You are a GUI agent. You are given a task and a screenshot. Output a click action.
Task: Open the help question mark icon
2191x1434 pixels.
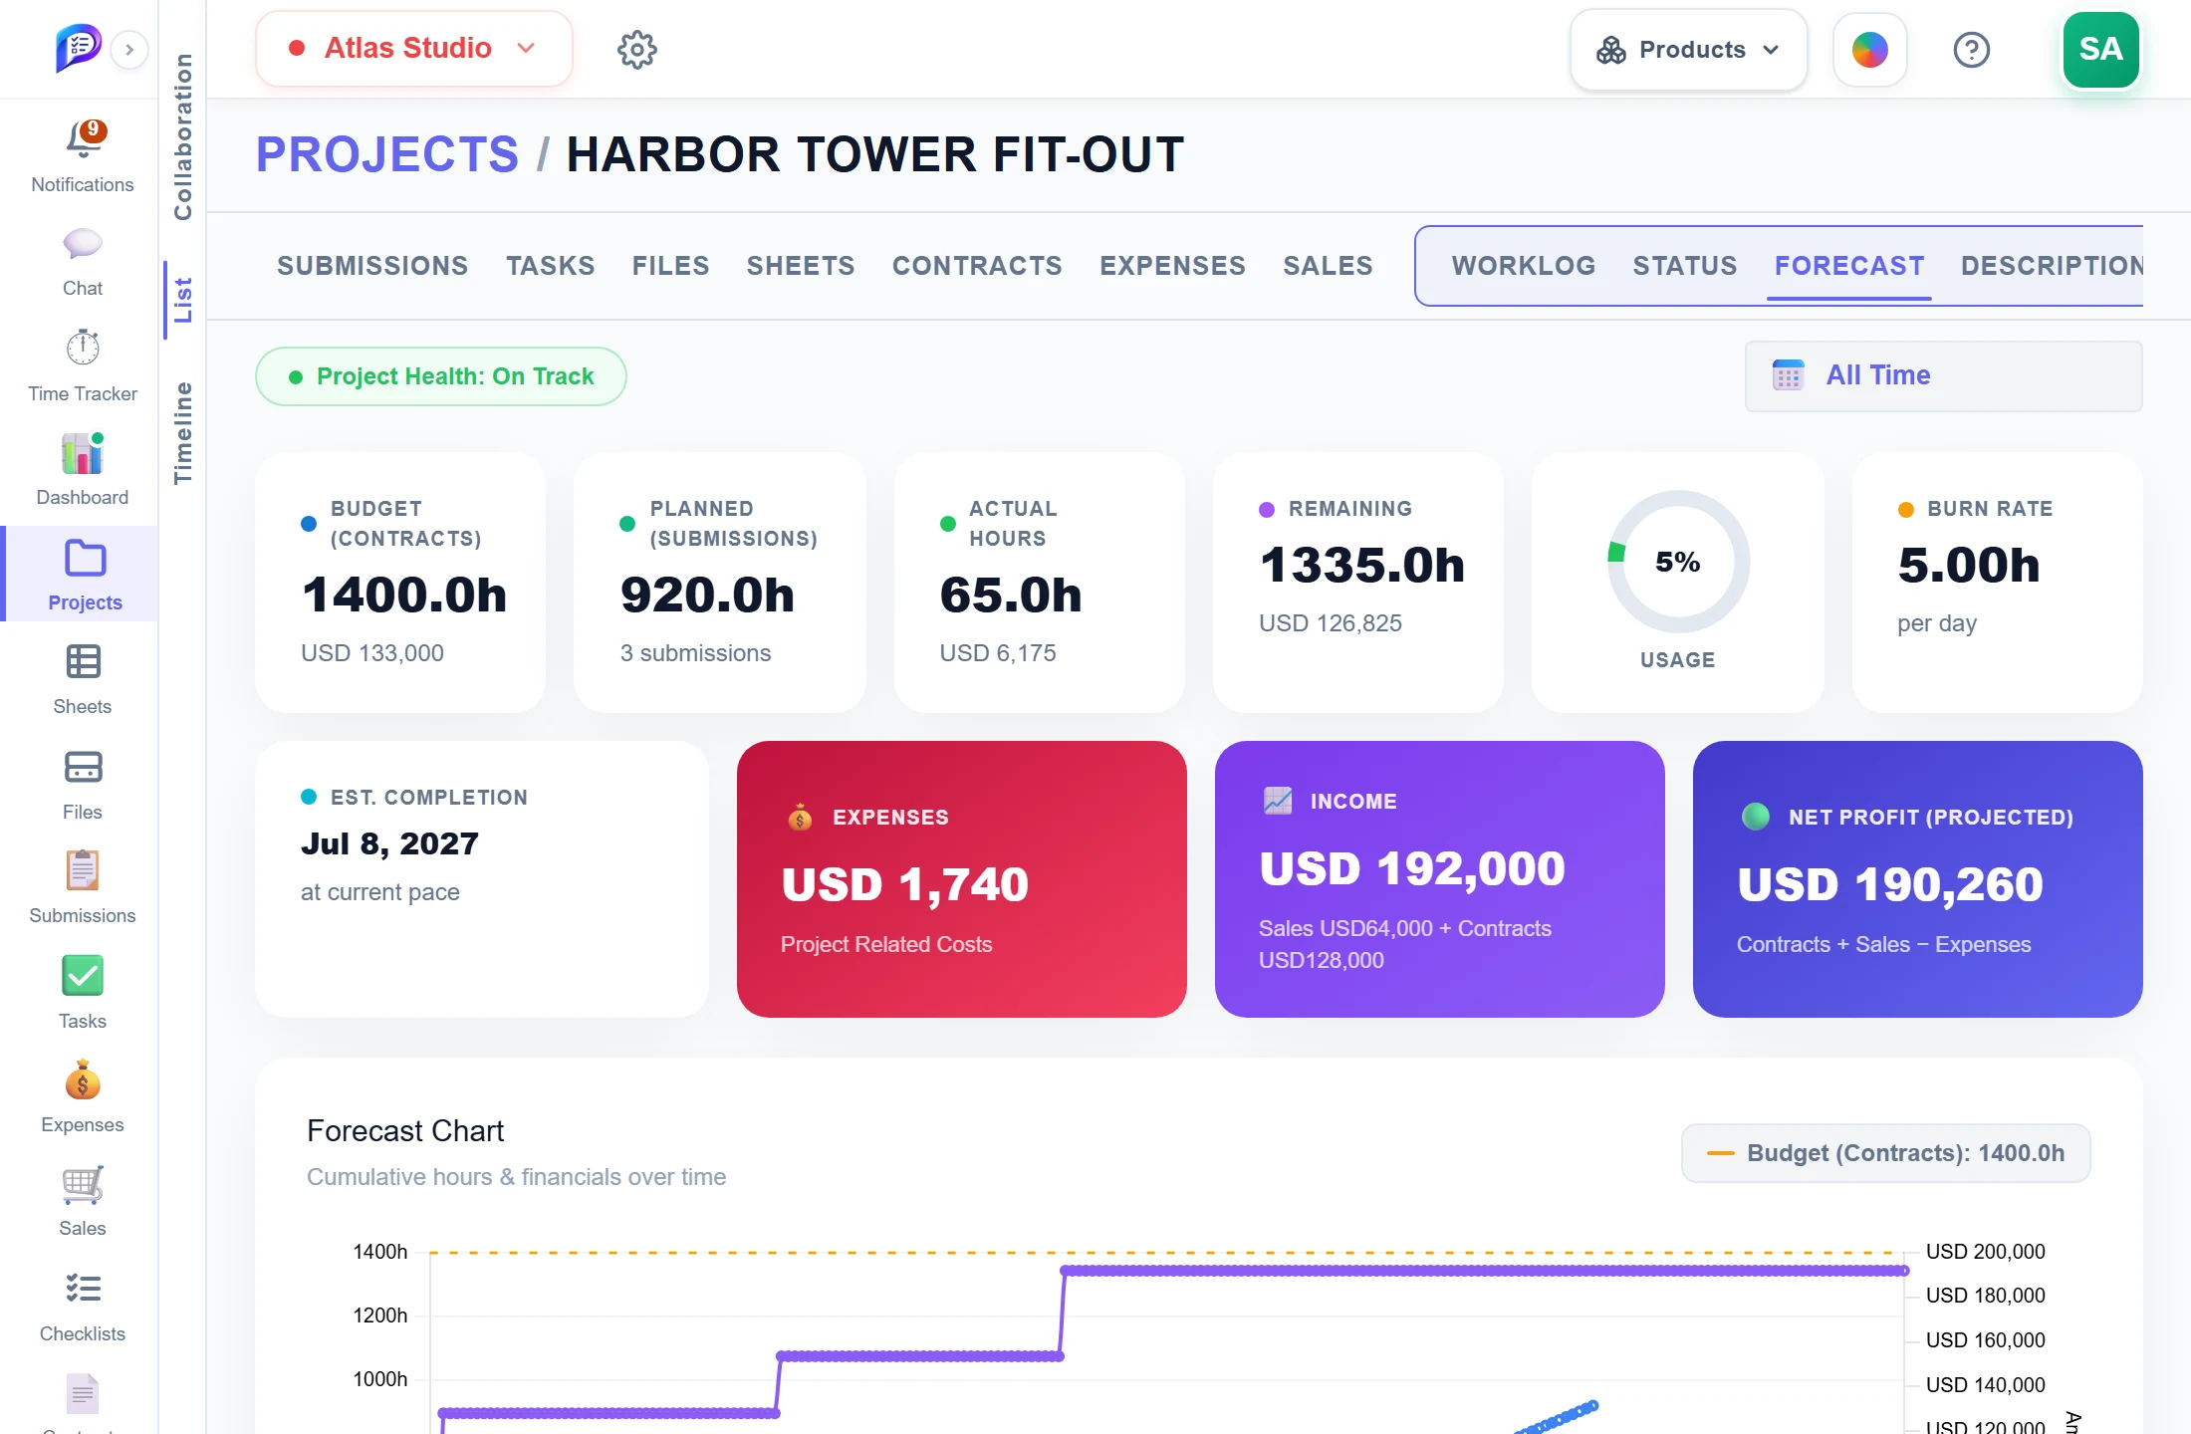[1972, 50]
